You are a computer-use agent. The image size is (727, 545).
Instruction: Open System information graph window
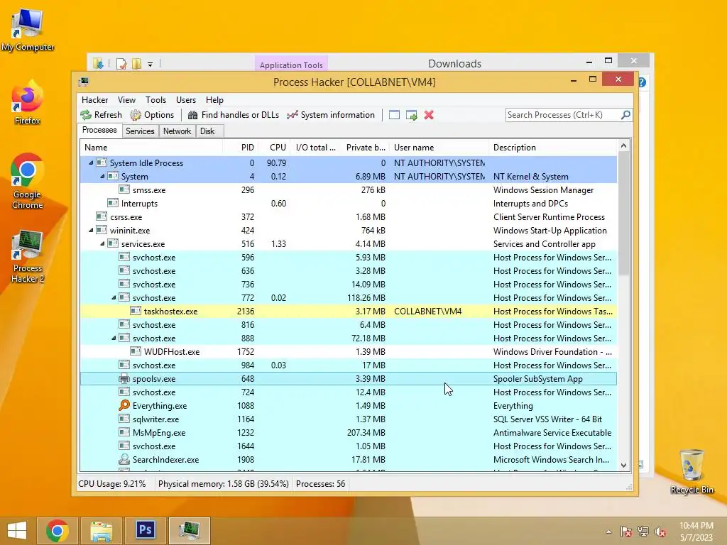click(331, 115)
